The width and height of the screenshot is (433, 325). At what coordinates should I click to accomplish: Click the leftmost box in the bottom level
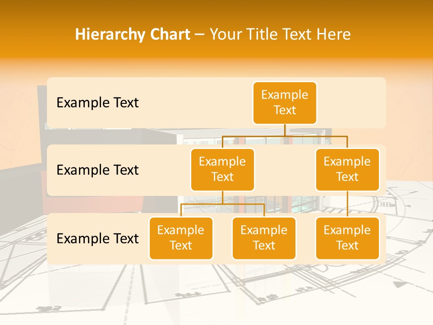181,238
